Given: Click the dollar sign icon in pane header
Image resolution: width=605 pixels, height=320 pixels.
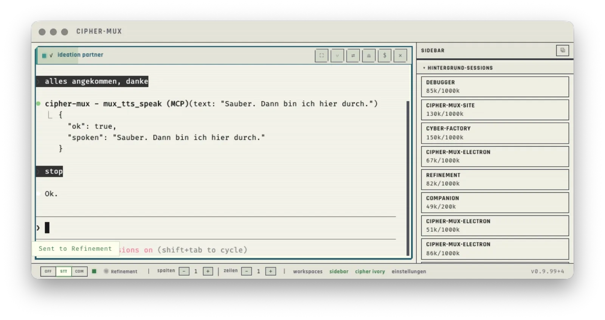Looking at the screenshot, I should pos(385,56).
